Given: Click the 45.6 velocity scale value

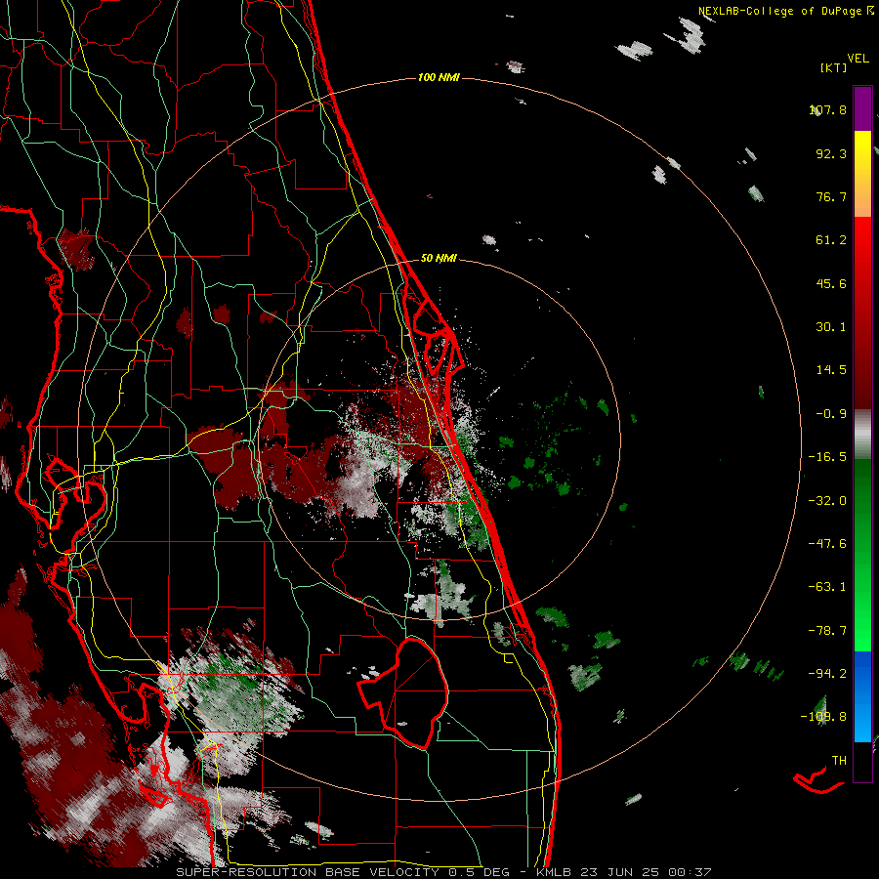Looking at the screenshot, I should (831, 283).
